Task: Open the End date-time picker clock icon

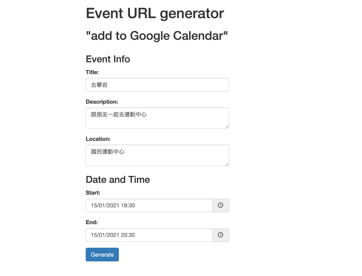Action: coord(221,235)
